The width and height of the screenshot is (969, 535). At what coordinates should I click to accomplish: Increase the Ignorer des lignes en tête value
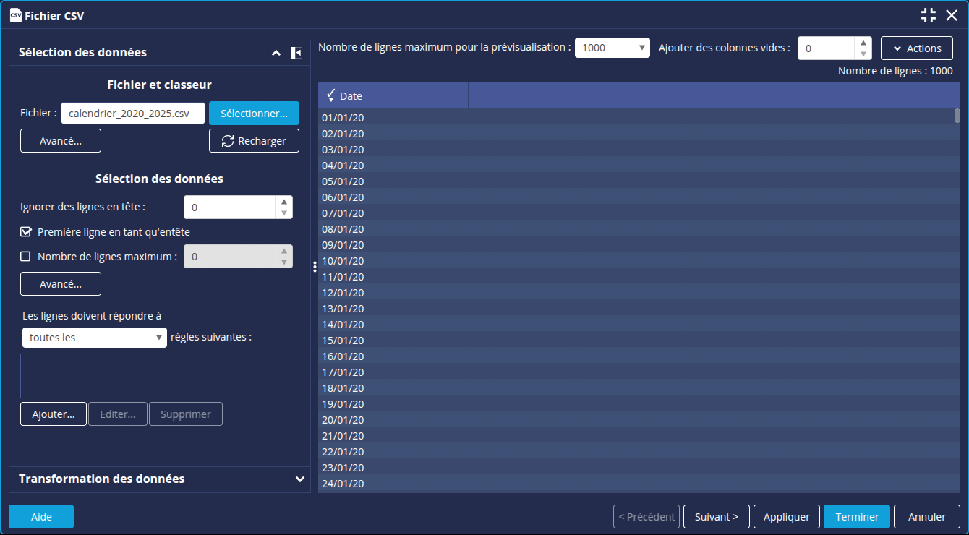tap(284, 202)
